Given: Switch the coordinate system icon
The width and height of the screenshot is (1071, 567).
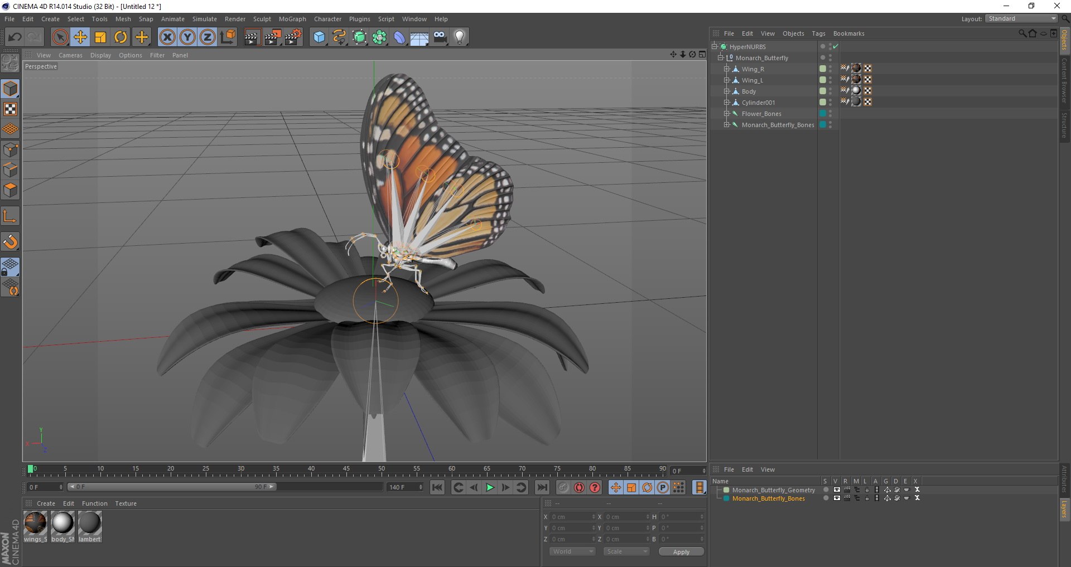Looking at the screenshot, I should tap(228, 37).
